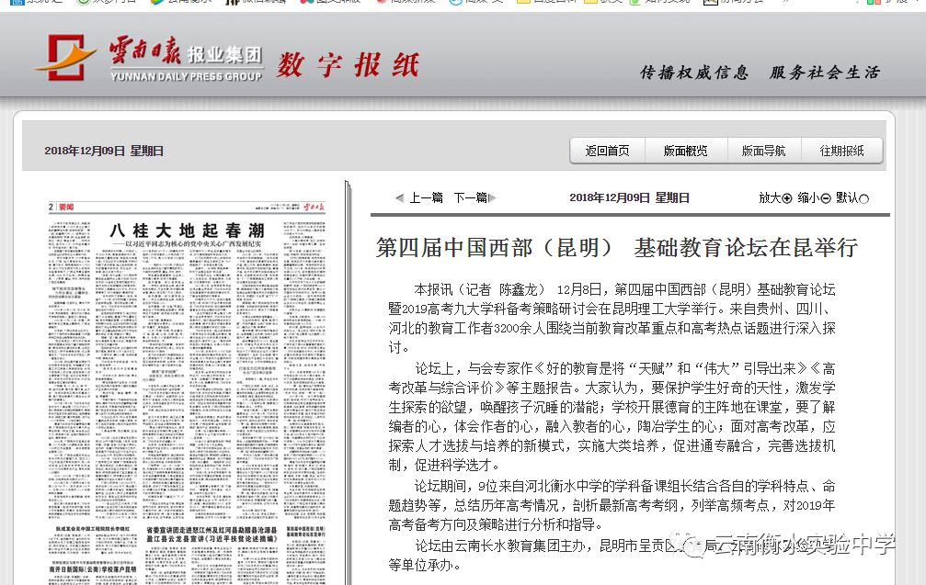Click the Yunnan Daily orange-red logo icon

[x=65, y=57]
